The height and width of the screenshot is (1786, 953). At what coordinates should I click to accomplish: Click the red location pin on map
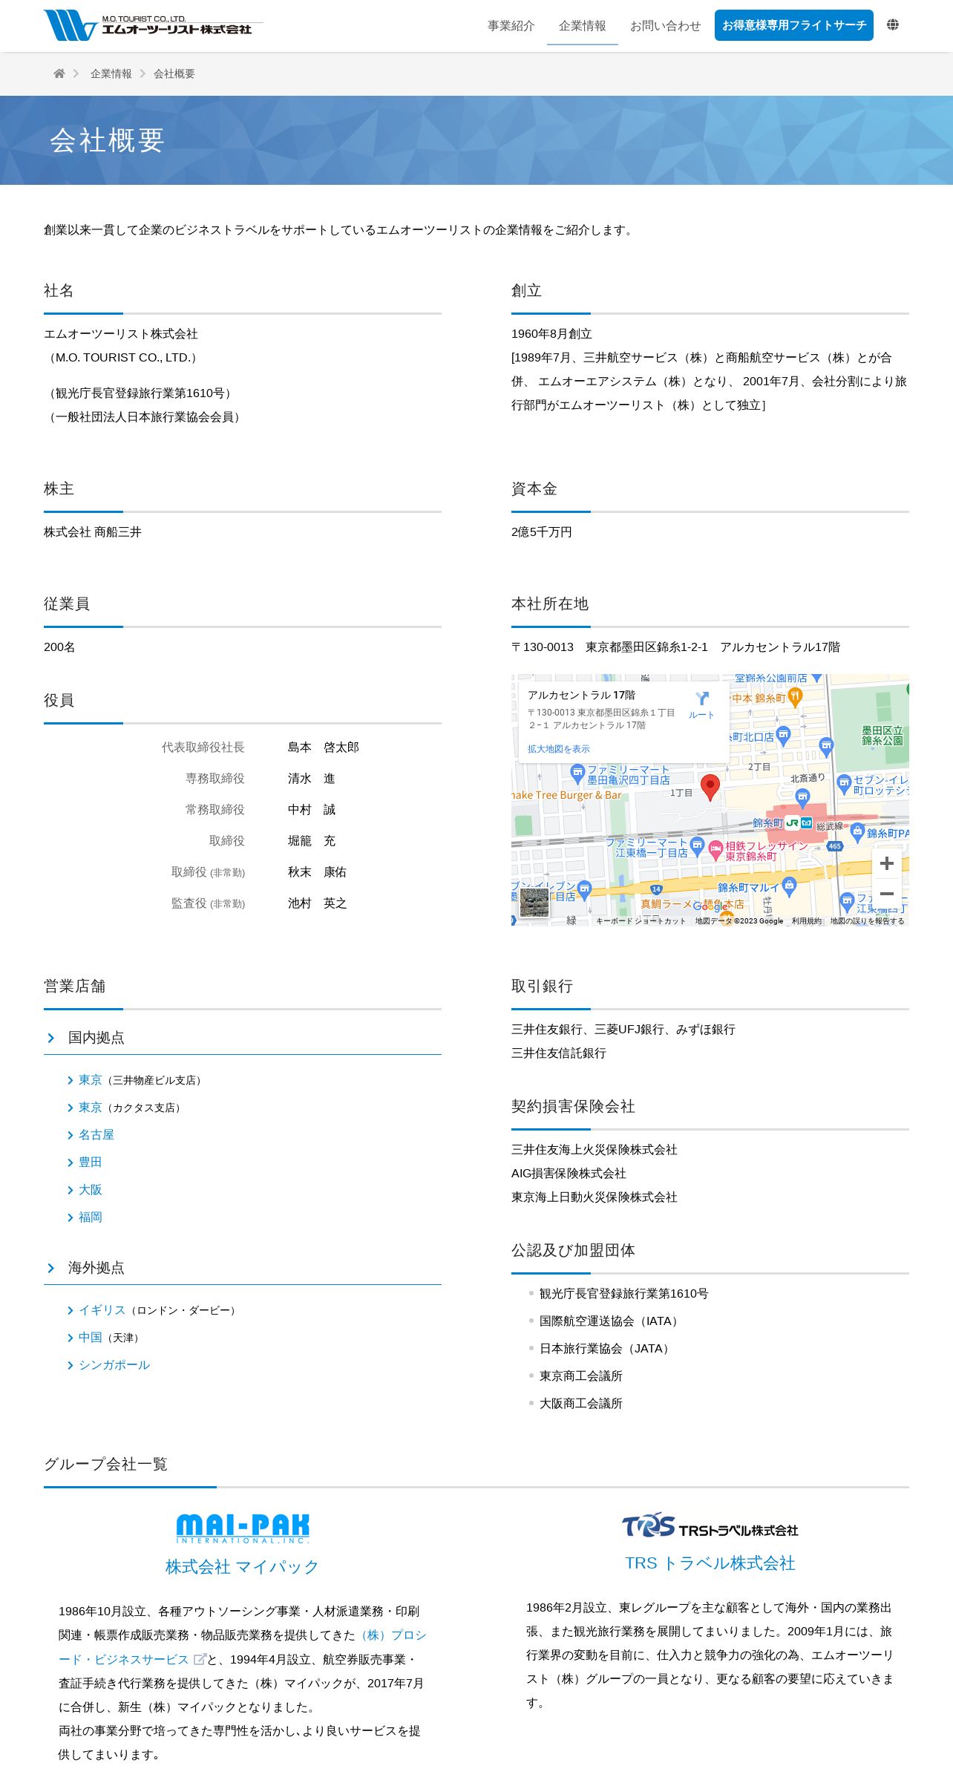coord(710,787)
